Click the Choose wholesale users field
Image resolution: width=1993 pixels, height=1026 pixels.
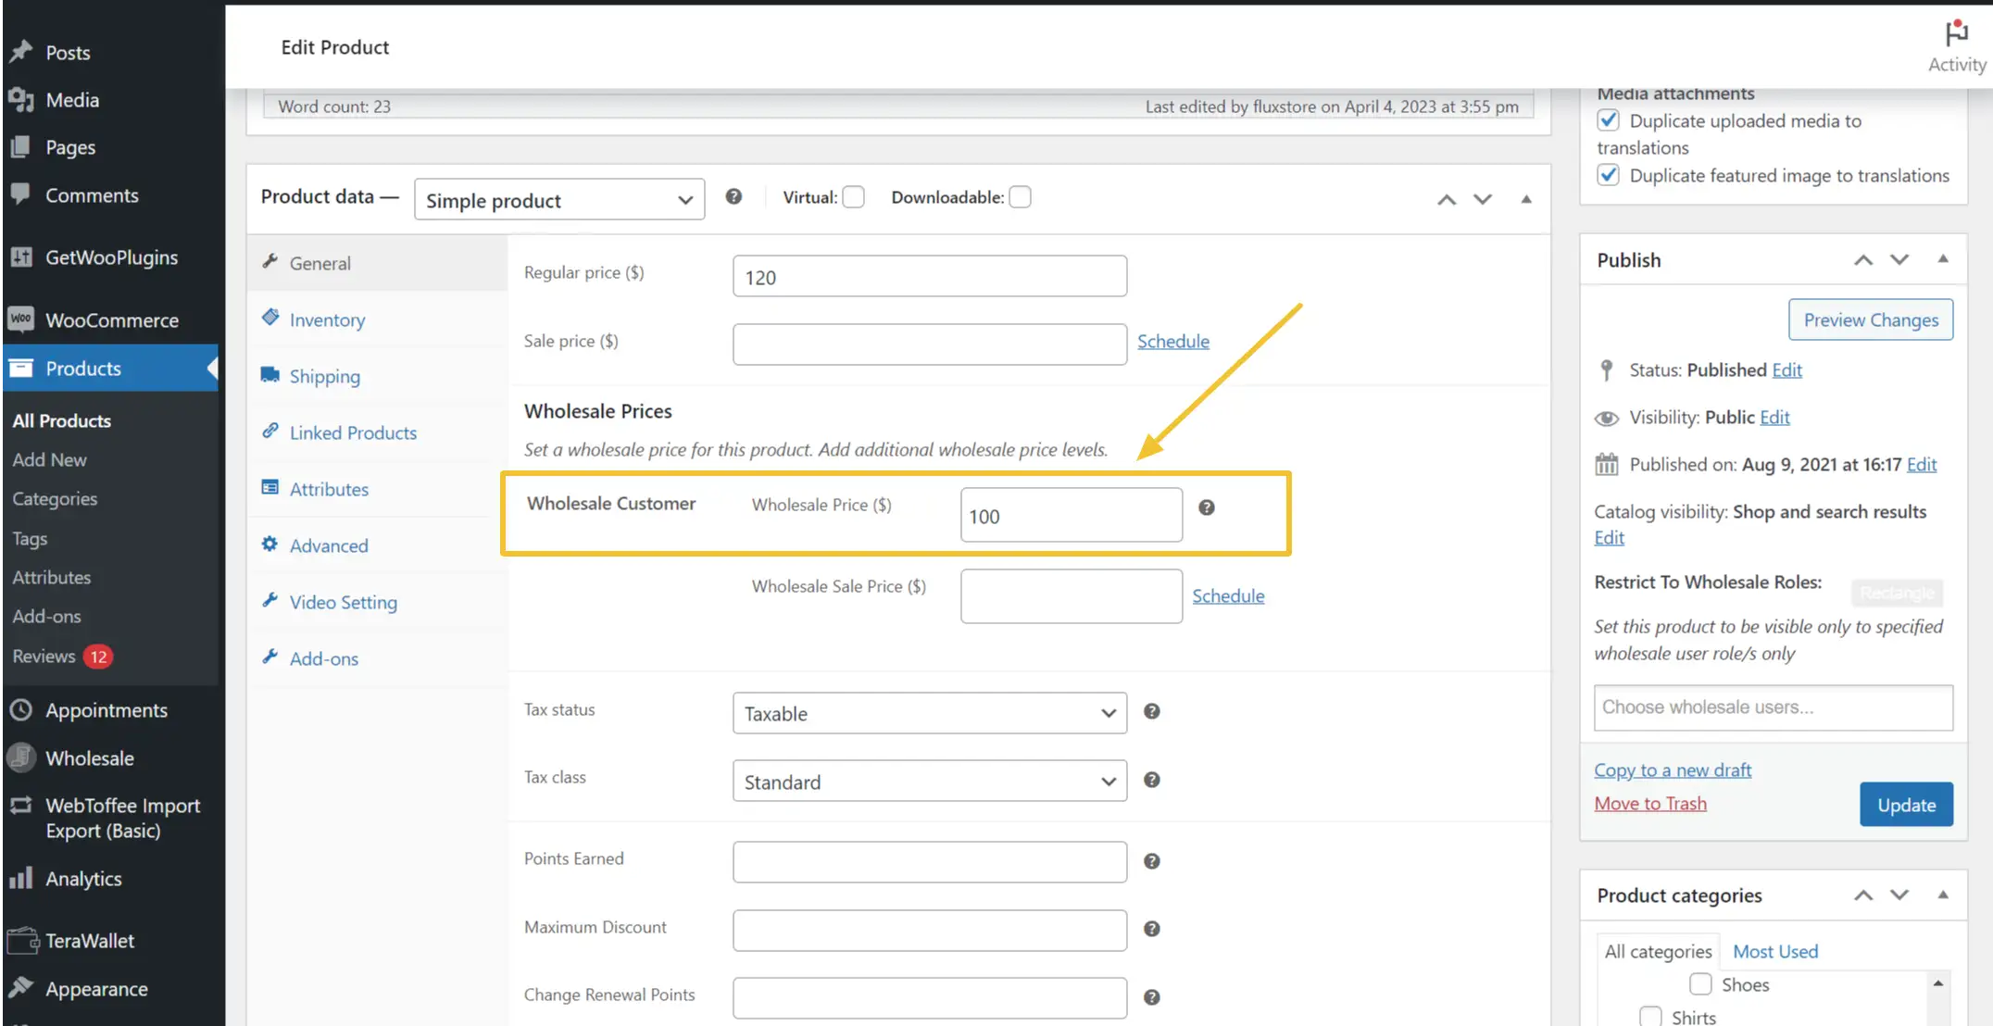[1773, 707]
